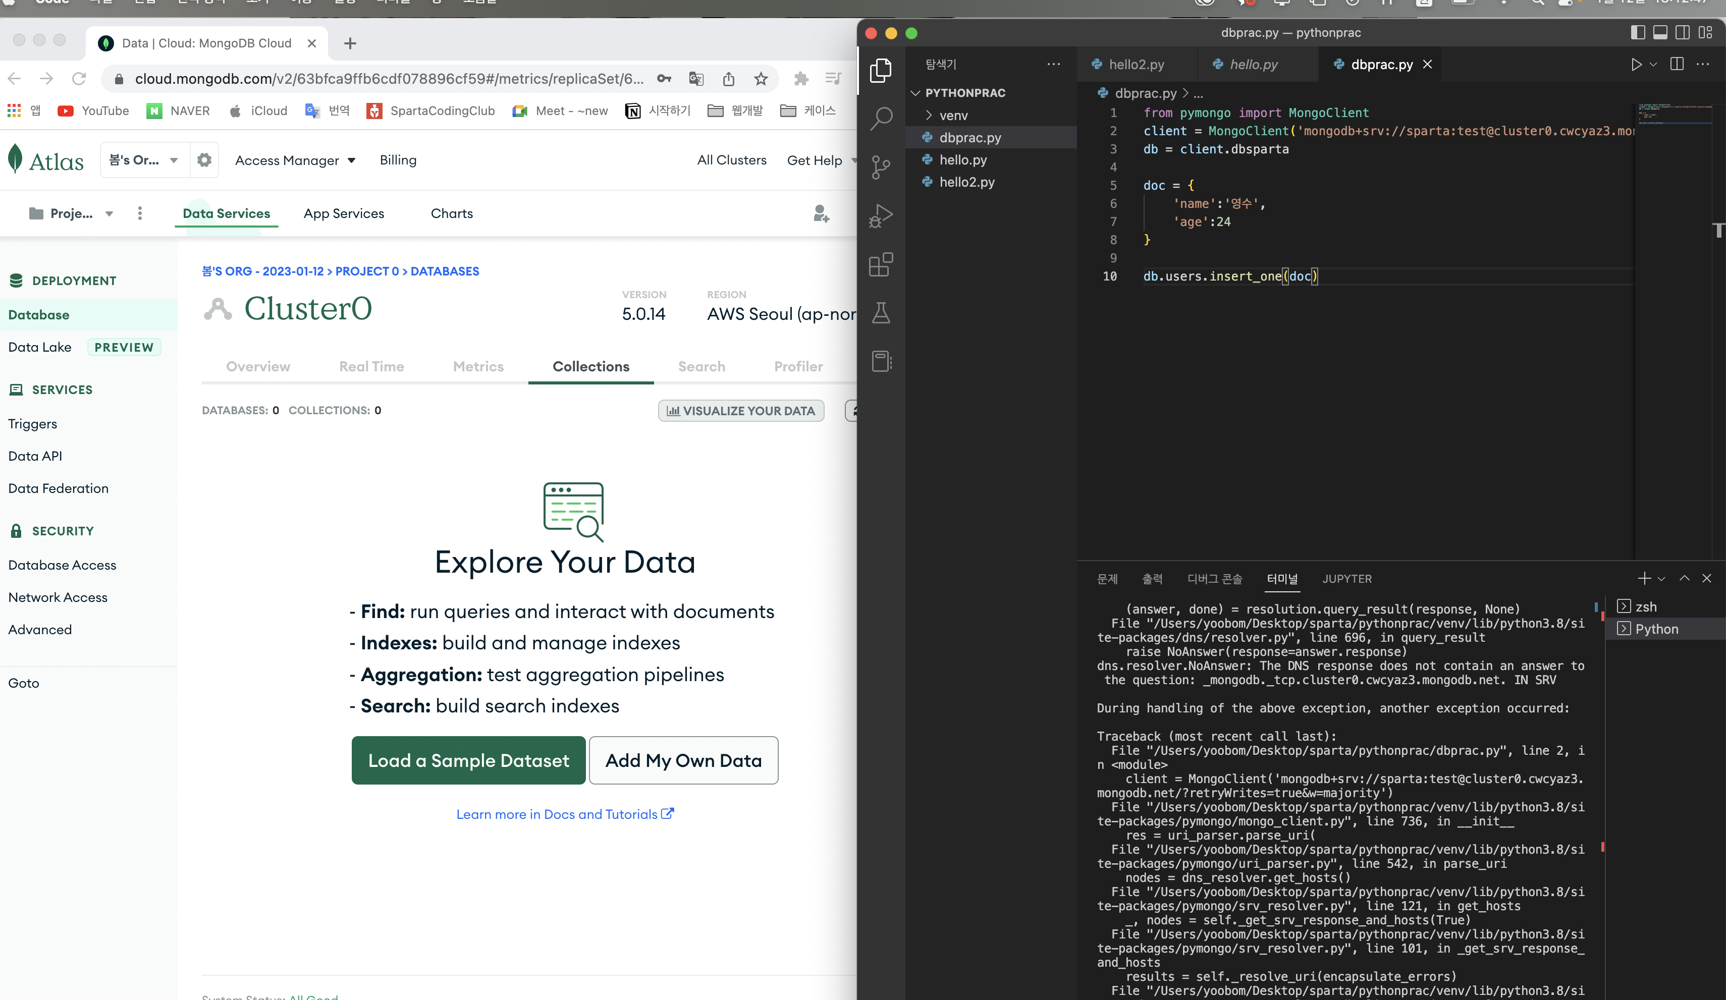
Task: Open organization settings gear in Atlas
Action: (204, 160)
